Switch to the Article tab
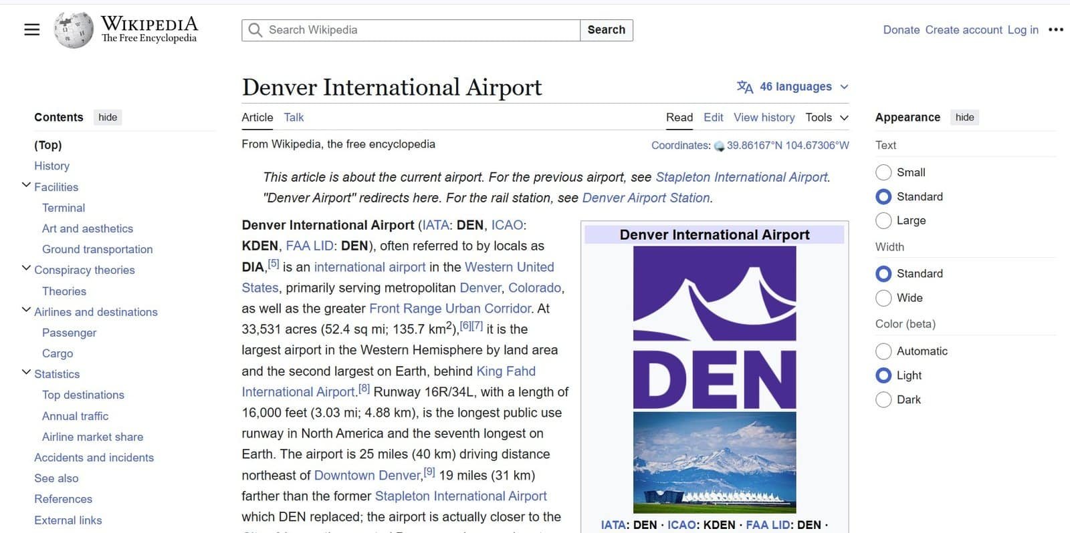The width and height of the screenshot is (1070, 533). pos(257,118)
